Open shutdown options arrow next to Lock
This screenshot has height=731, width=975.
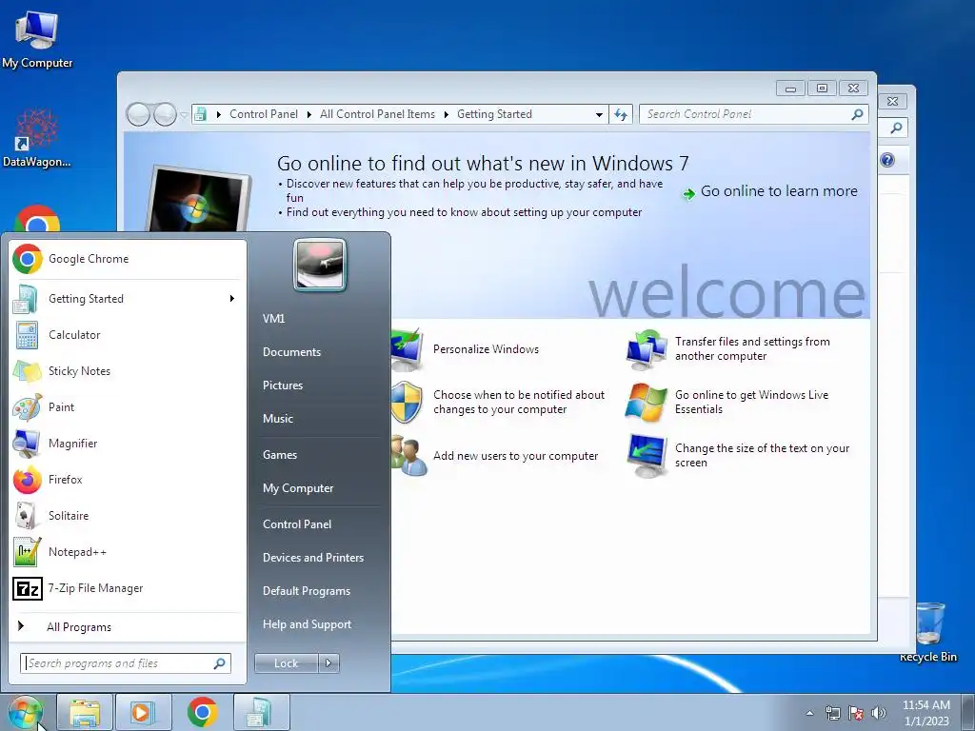328,663
